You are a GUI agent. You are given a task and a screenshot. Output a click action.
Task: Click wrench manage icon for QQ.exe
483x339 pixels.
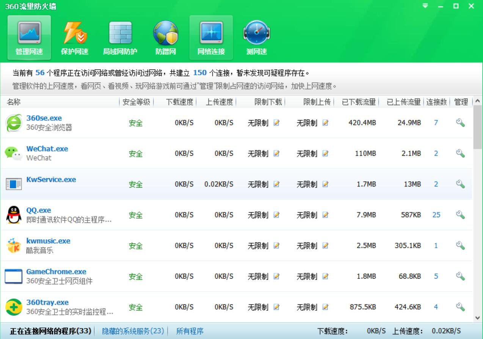(460, 215)
